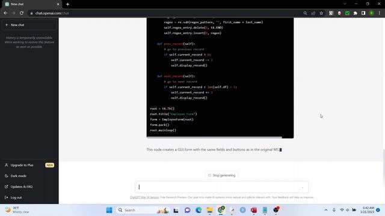385x216 pixels.
Task: Click the code block horizontal scrollbar
Action: pyautogui.click(x=214, y=137)
